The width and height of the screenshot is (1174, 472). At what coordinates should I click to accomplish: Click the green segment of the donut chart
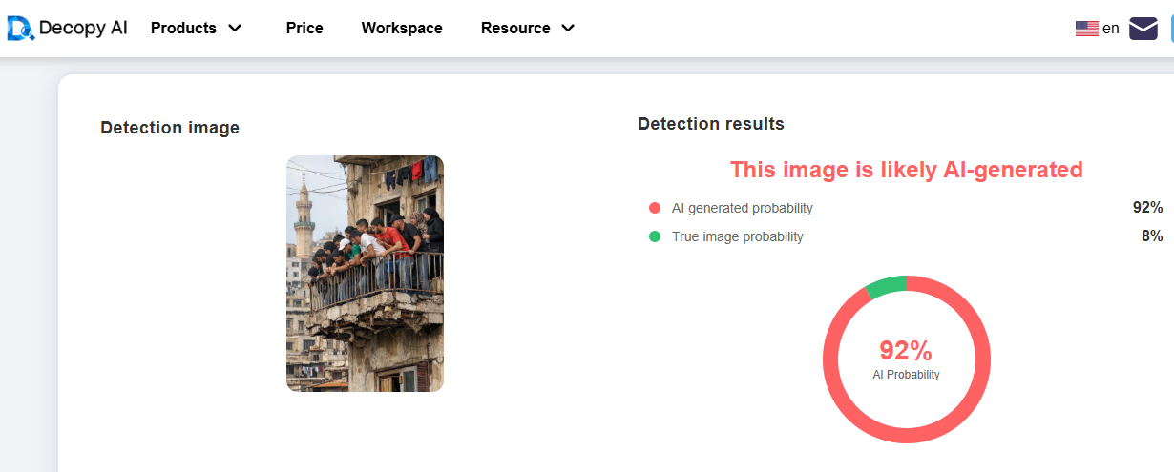pos(885,285)
